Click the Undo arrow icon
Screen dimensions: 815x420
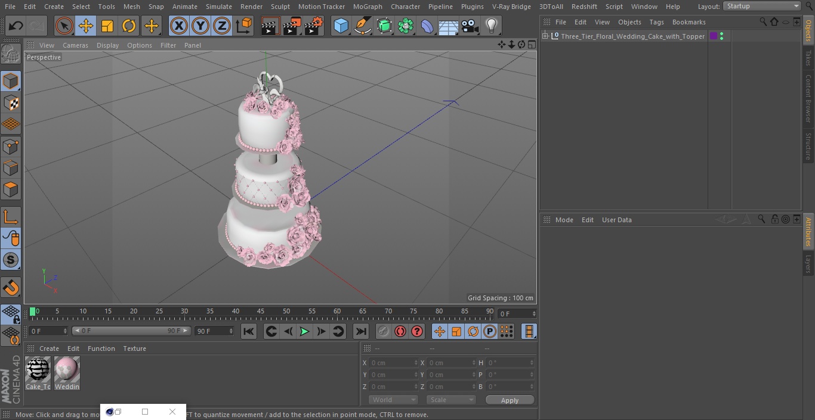tap(16, 26)
